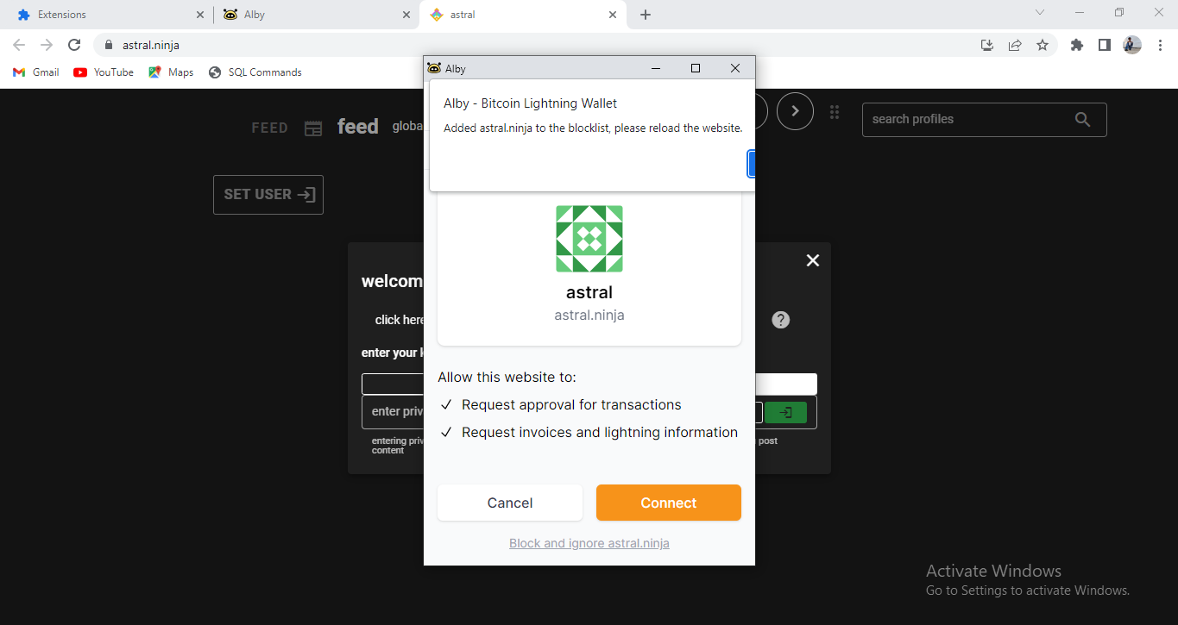Click the circular right chevron button
The height and width of the screenshot is (625, 1178).
pyautogui.click(x=795, y=111)
